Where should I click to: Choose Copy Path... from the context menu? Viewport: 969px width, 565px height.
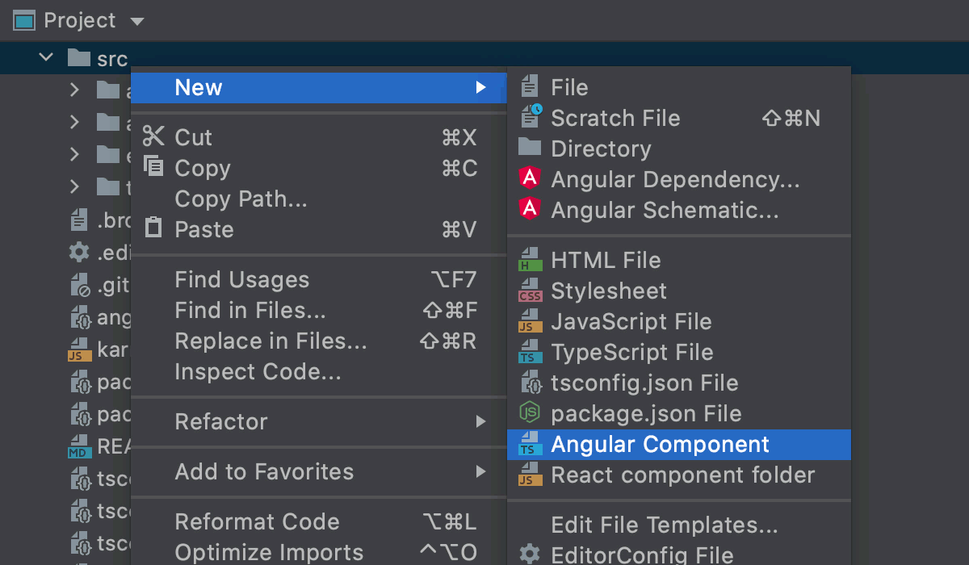click(319, 199)
